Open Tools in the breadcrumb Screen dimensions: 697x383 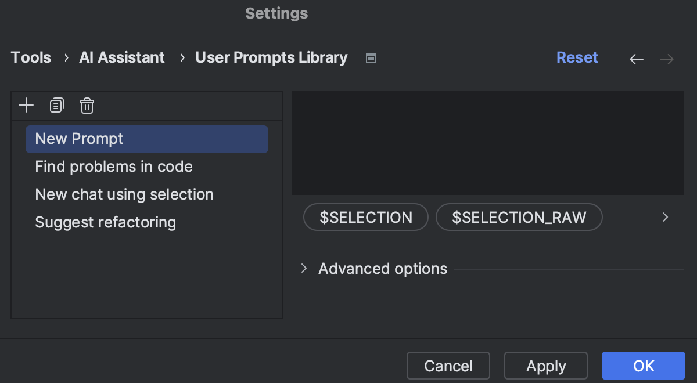click(x=31, y=58)
